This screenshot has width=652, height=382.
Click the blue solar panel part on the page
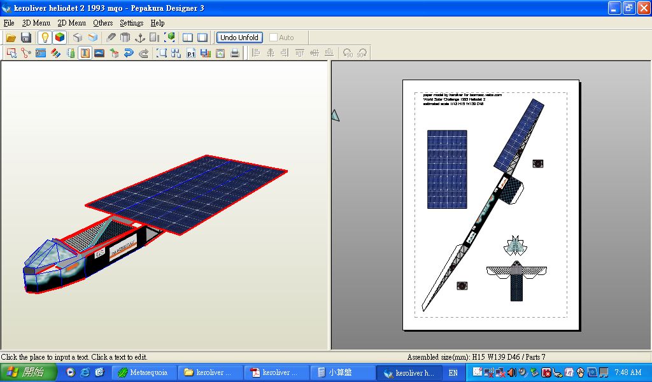pyautogui.click(x=447, y=169)
